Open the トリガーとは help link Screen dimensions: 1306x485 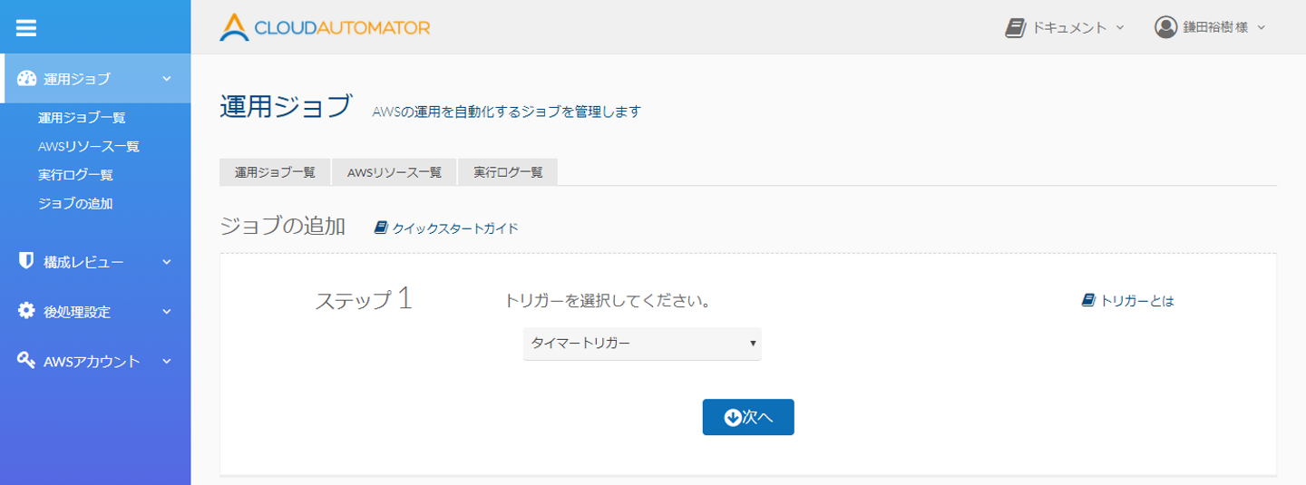(x=1128, y=301)
